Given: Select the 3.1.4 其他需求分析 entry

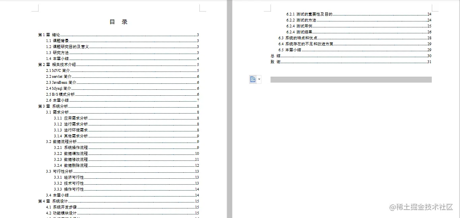Looking at the screenshot, I should click(127, 136).
